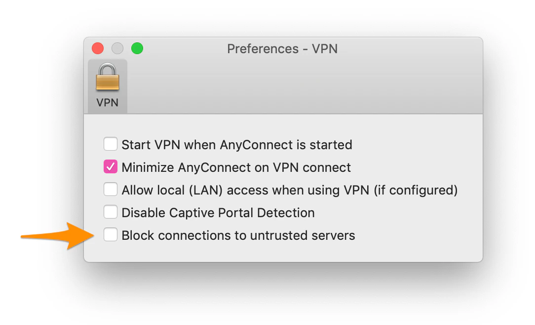Click the Preferences - VPN title bar
535x325 pixels.
click(x=282, y=48)
